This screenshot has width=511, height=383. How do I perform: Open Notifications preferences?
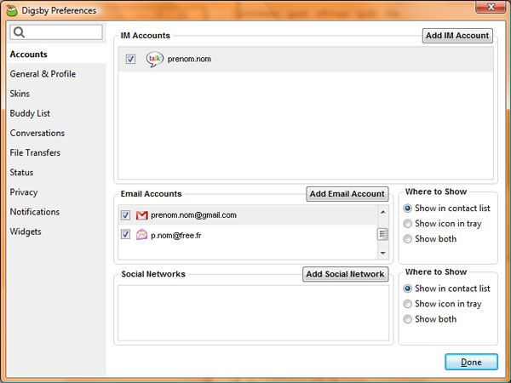coord(35,212)
